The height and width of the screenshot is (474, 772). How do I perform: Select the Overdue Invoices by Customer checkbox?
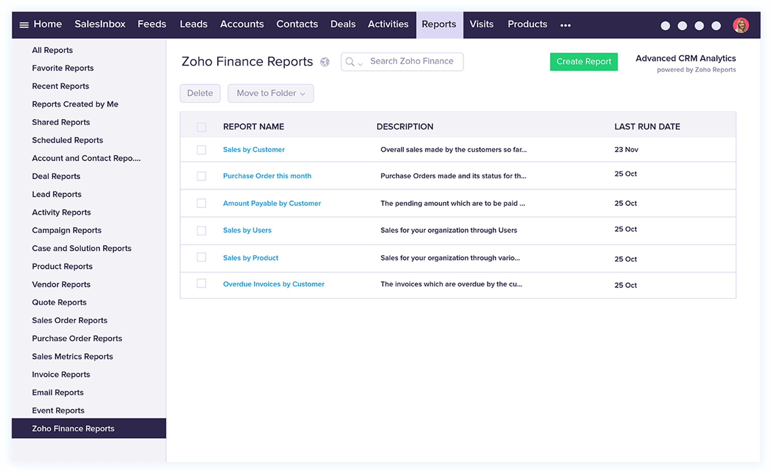point(201,283)
